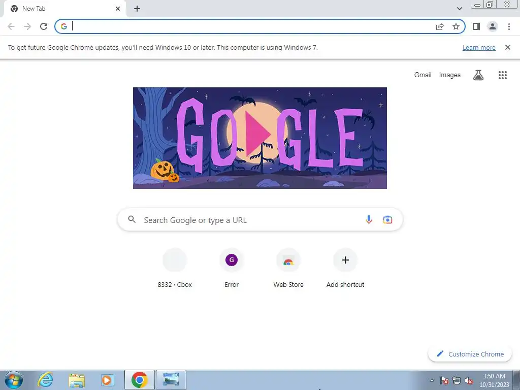Reload the current page
The height and width of the screenshot is (390, 520).
[44, 26]
